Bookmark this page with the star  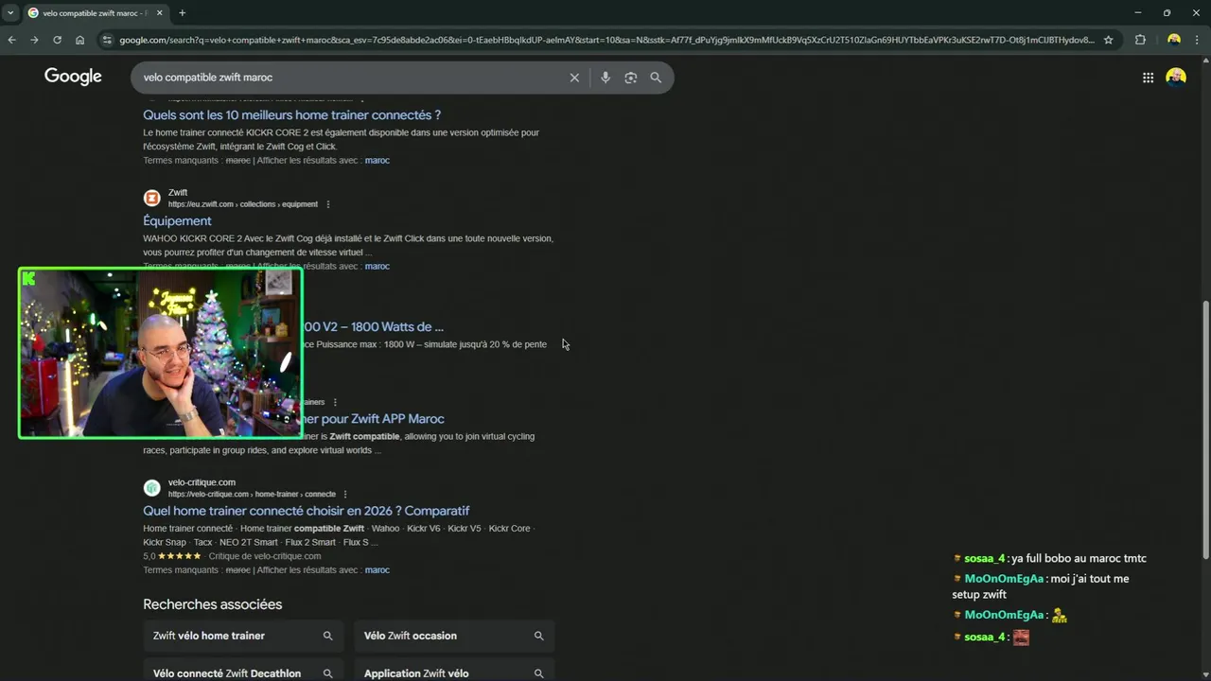[1108, 40]
